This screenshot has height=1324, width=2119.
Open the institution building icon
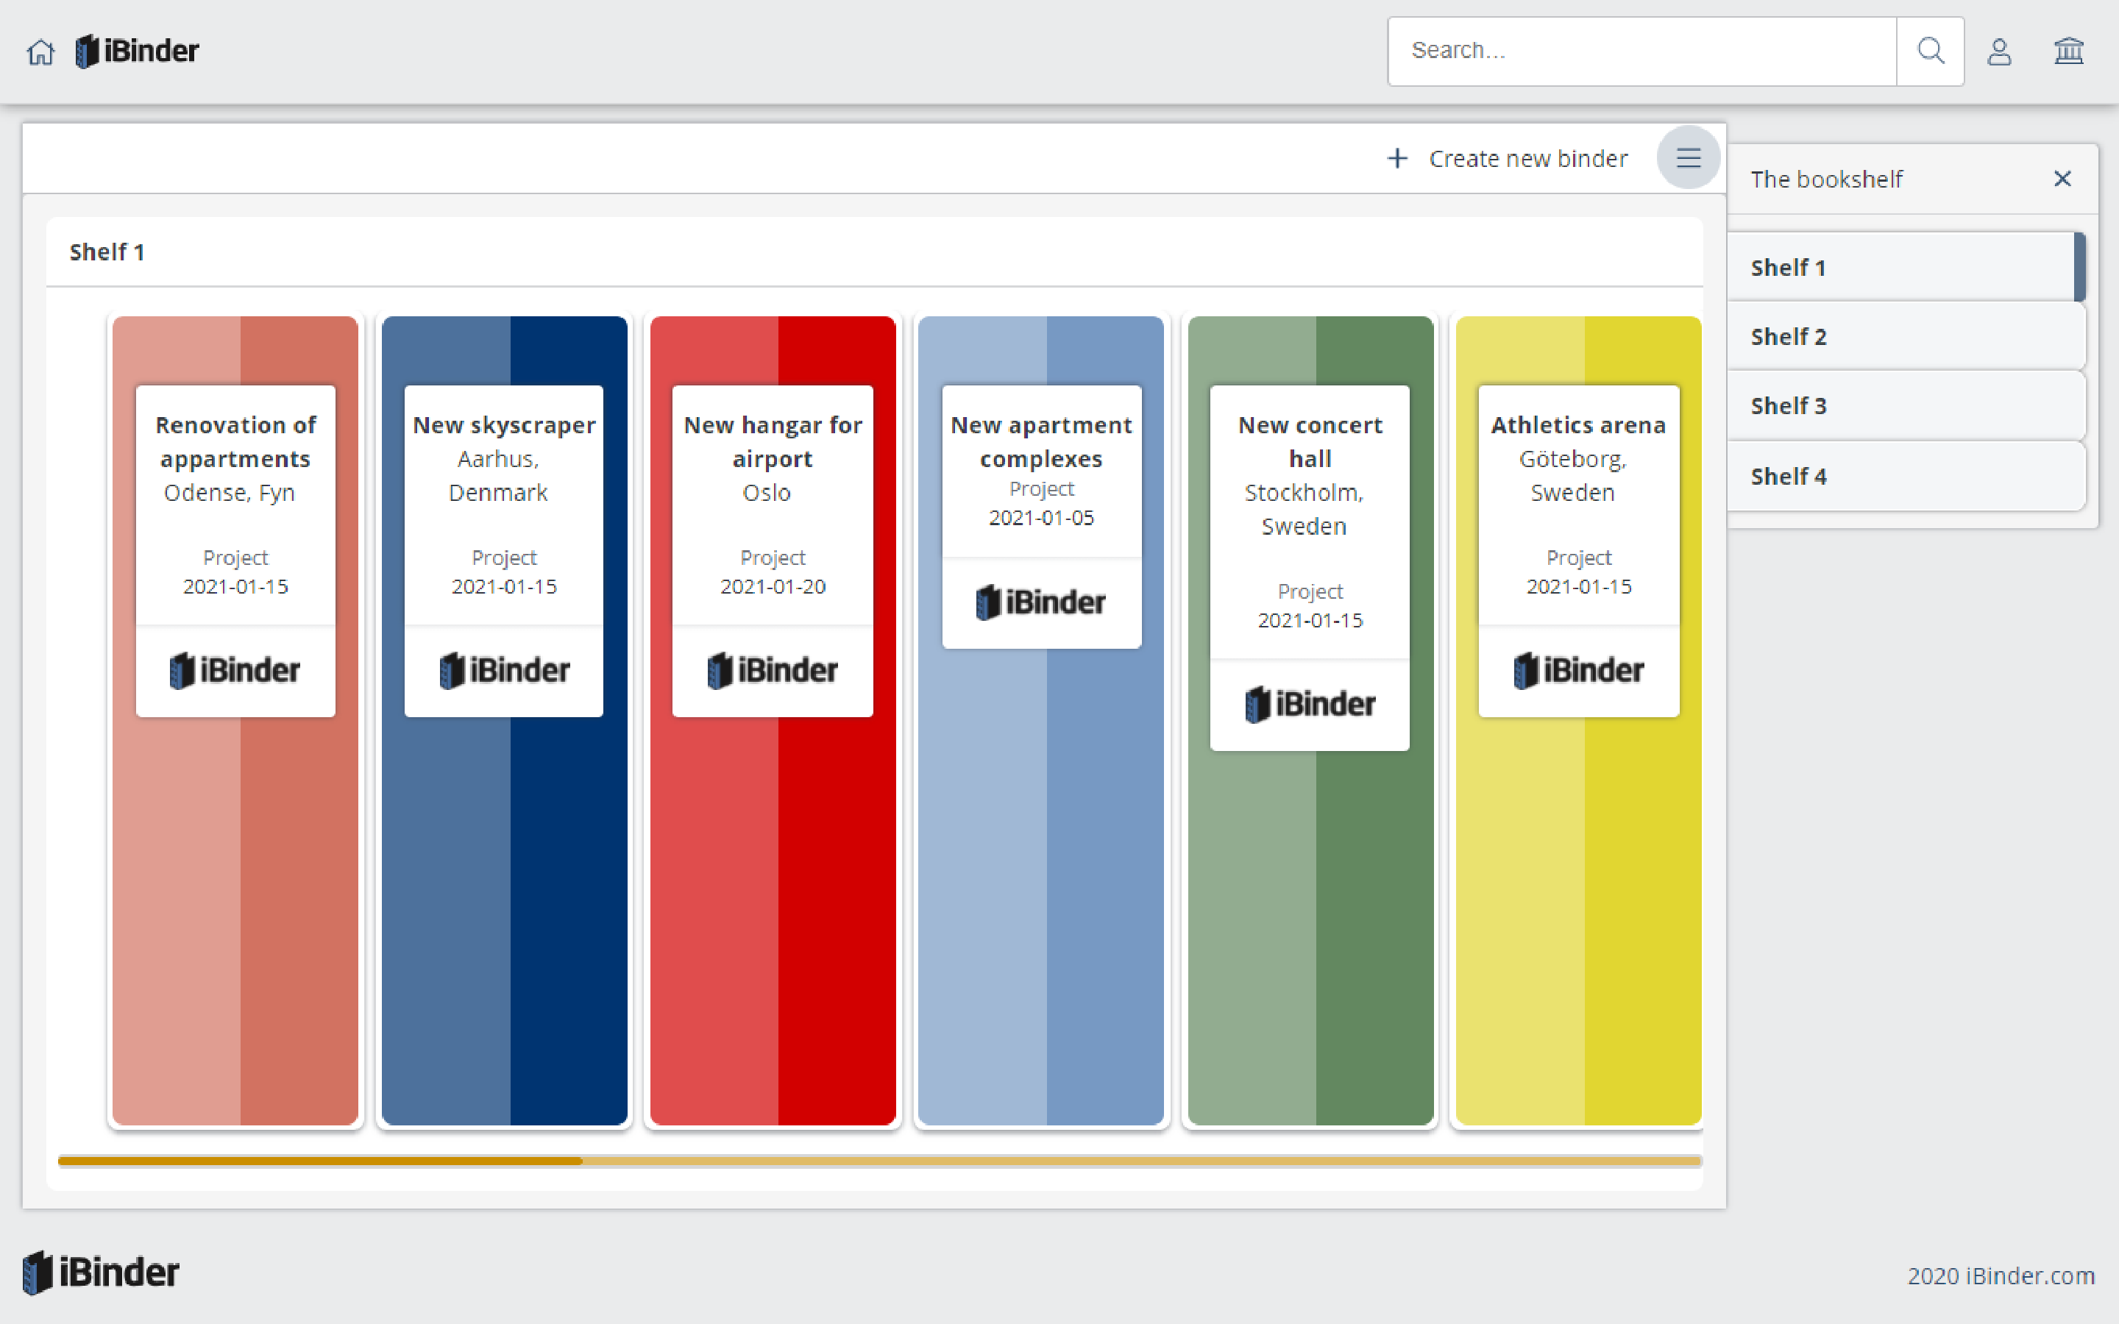(2068, 51)
